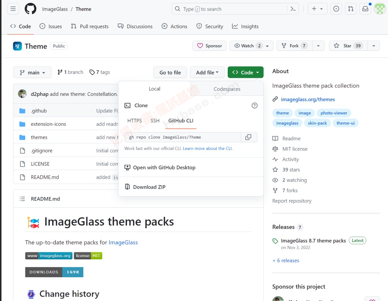
Task: Open the ImageGlass 8.7 theme packs release
Action: tap(313, 241)
